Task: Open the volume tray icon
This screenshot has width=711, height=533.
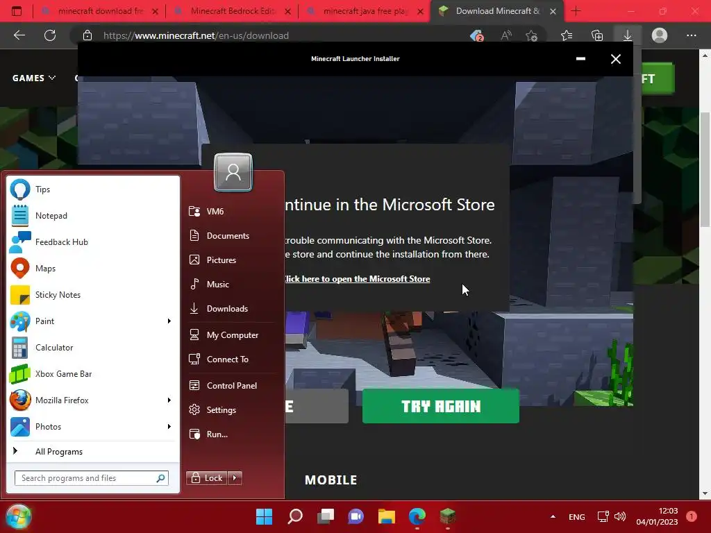Action: 620,516
